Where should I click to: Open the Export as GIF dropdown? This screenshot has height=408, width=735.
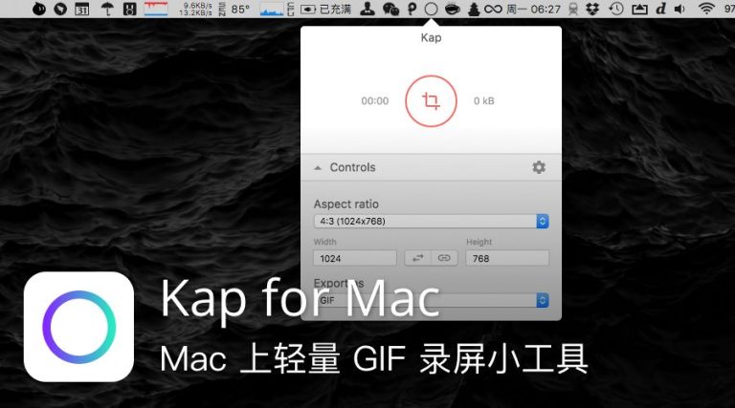tap(431, 300)
